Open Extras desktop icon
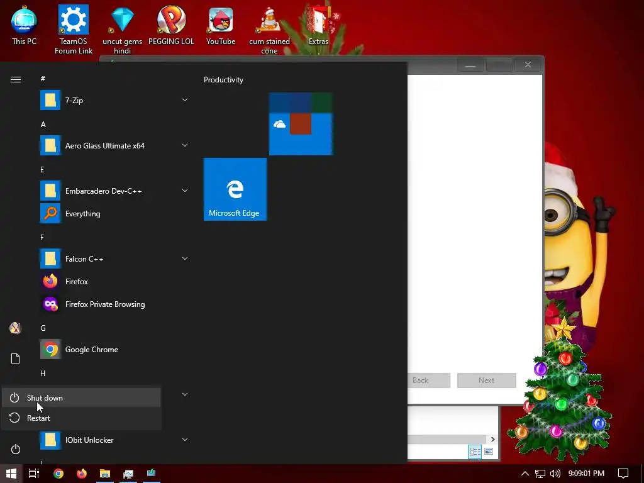This screenshot has width=644, height=483. [318, 25]
